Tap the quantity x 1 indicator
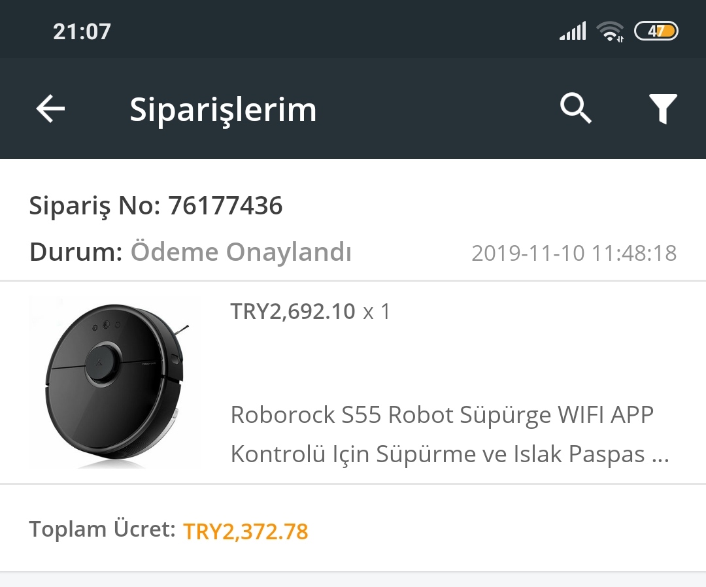 [x=377, y=312]
